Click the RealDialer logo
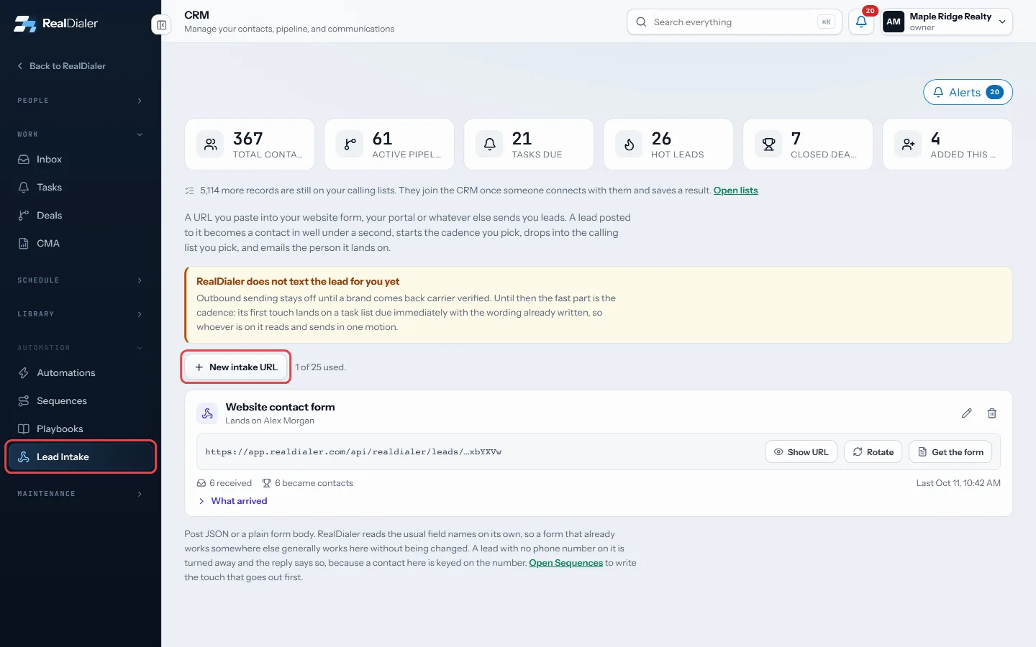Image resolution: width=1036 pixels, height=647 pixels. click(x=56, y=24)
